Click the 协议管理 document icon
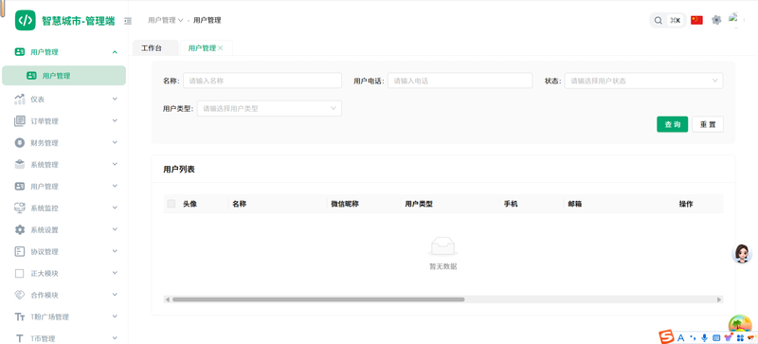Screen dimensions: 758x344 tap(19, 251)
